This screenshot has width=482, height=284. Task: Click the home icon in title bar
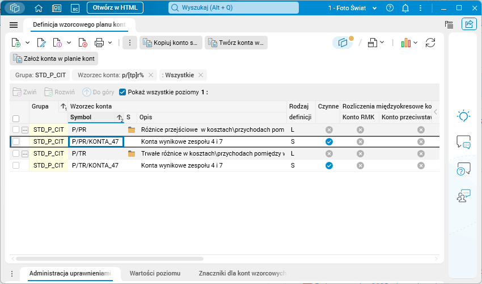39,9
